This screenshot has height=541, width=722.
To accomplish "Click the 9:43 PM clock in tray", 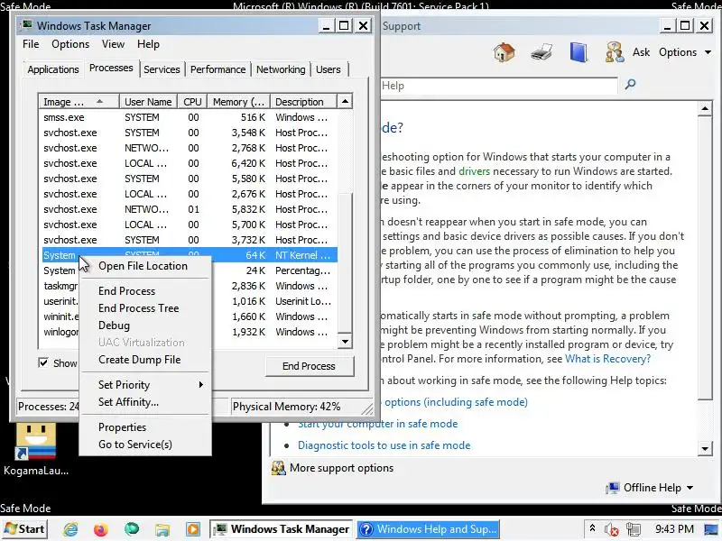I will point(674,529).
